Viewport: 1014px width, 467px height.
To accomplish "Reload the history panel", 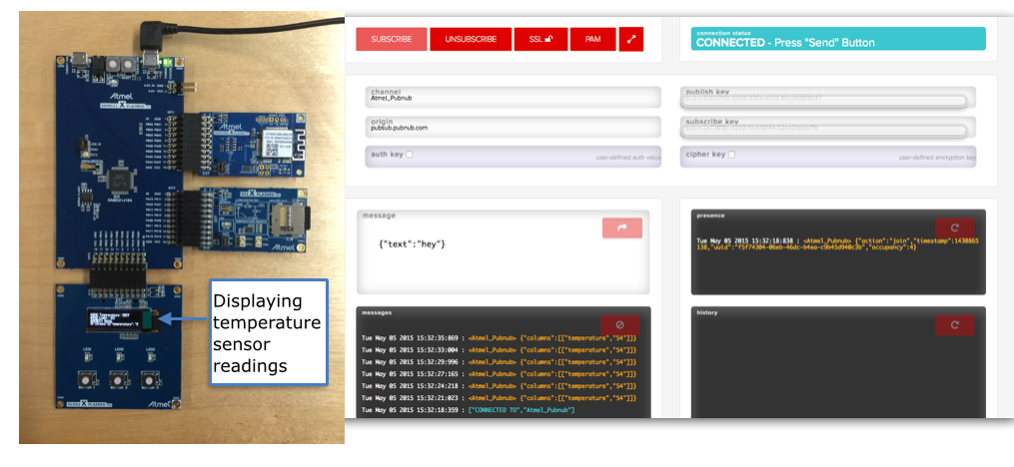I will tap(954, 324).
